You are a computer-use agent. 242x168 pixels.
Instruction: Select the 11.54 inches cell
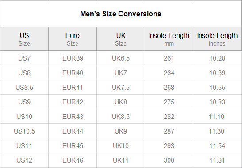217,145
